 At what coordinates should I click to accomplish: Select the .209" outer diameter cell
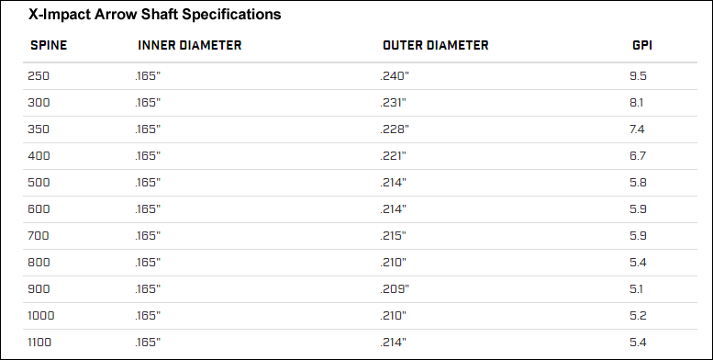tap(395, 289)
